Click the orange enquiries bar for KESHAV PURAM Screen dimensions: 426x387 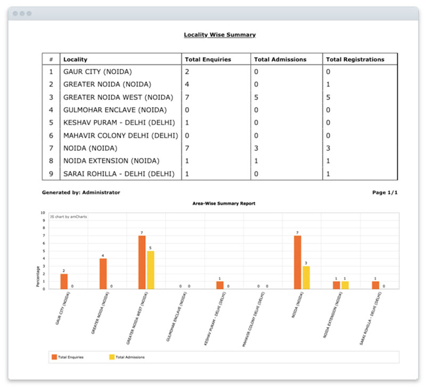[220, 285]
